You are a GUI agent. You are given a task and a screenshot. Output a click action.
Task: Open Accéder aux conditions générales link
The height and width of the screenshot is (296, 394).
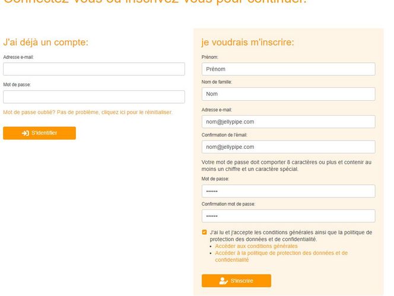(x=256, y=246)
